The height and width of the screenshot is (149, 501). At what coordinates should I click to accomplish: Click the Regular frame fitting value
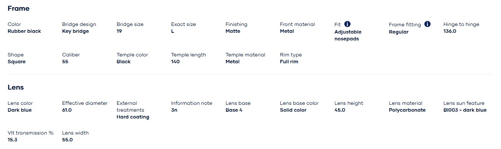point(399,32)
